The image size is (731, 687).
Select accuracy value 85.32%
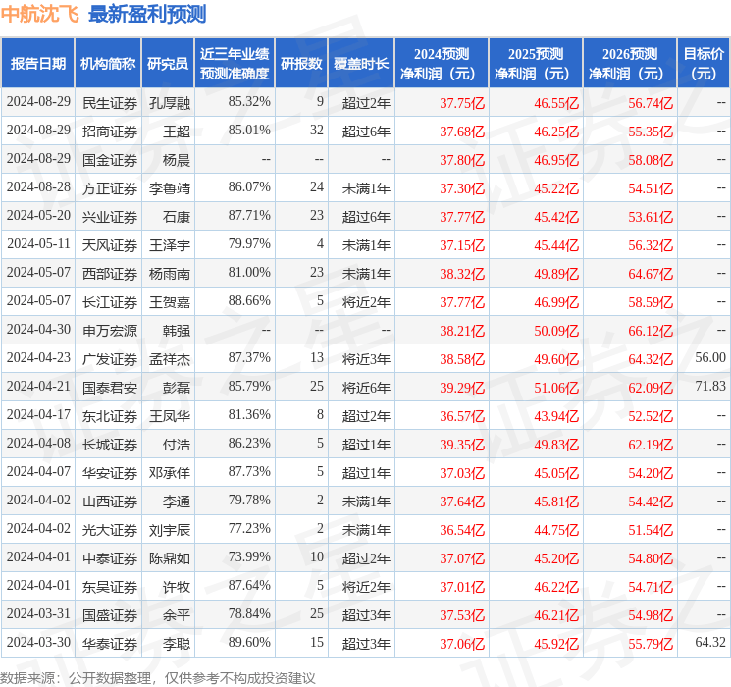249,102
